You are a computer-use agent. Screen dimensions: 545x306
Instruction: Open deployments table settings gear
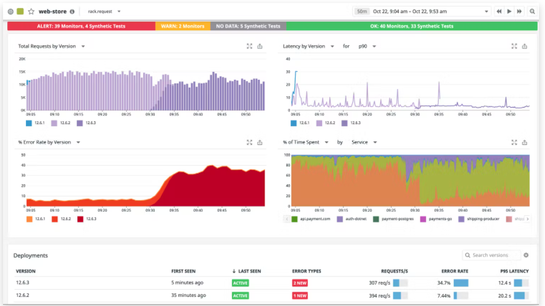tap(526, 255)
